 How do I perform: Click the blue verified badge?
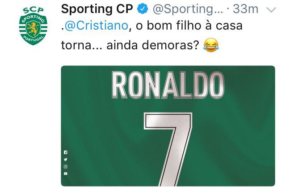143,9
